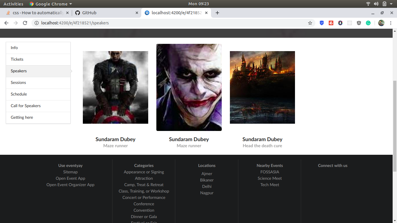This screenshot has height=223, width=397.
Task: Open the Delhi location link
Action: point(207,186)
